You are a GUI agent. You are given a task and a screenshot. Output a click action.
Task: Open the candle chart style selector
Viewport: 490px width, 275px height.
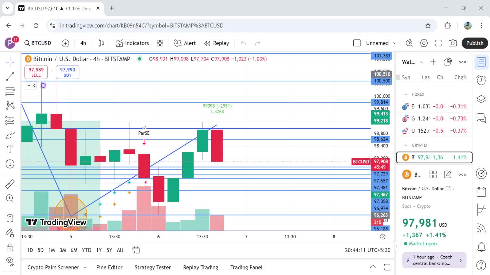(101, 43)
